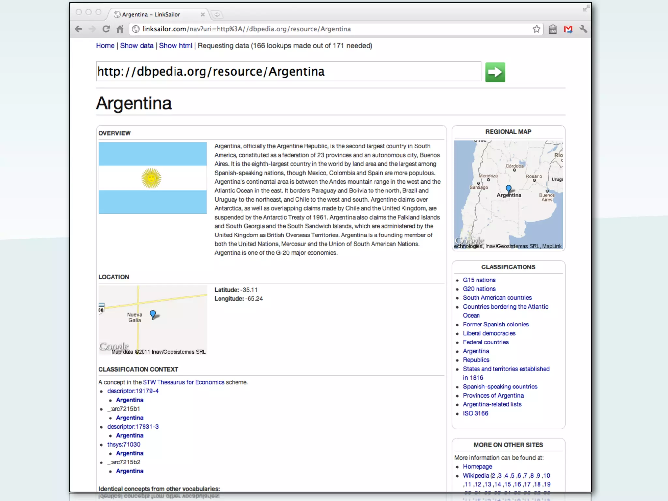The width and height of the screenshot is (668, 501).
Task: Bookmark page with star icon
Action: point(536,29)
